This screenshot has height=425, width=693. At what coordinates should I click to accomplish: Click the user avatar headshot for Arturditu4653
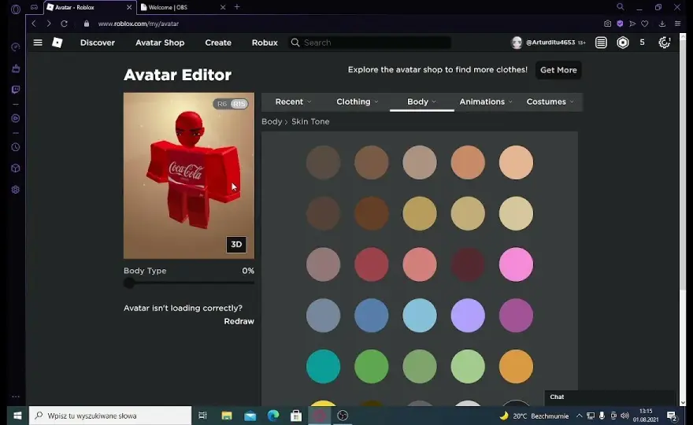tap(517, 42)
